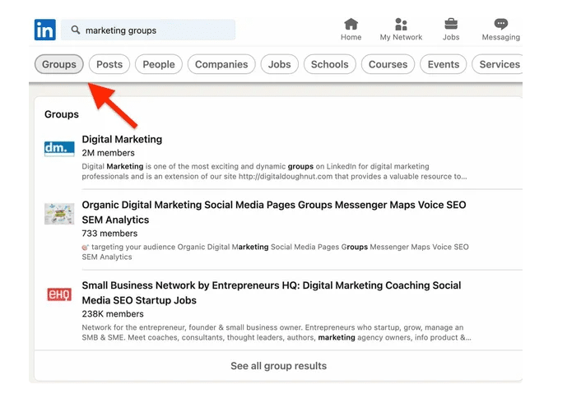Click See all group results
This screenshot has height=403, width=581.
point(279,366)
